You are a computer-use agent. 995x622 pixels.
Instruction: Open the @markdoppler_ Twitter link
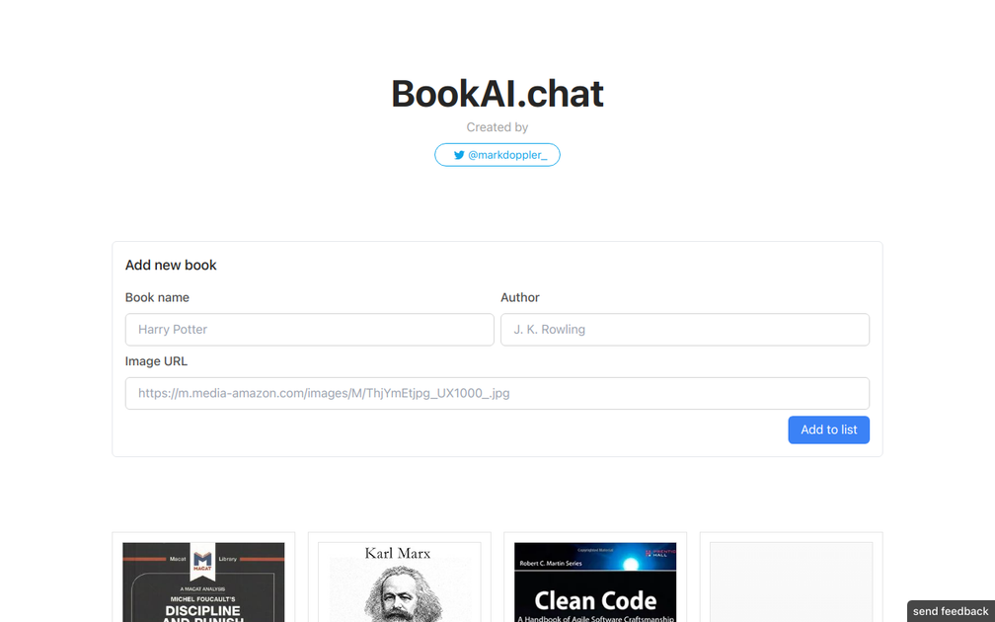pyautogui.click(x=497, y=155)
